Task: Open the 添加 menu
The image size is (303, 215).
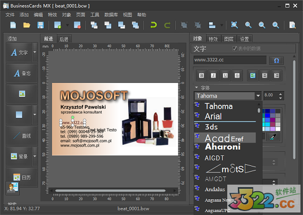Action: click(24, 15)
